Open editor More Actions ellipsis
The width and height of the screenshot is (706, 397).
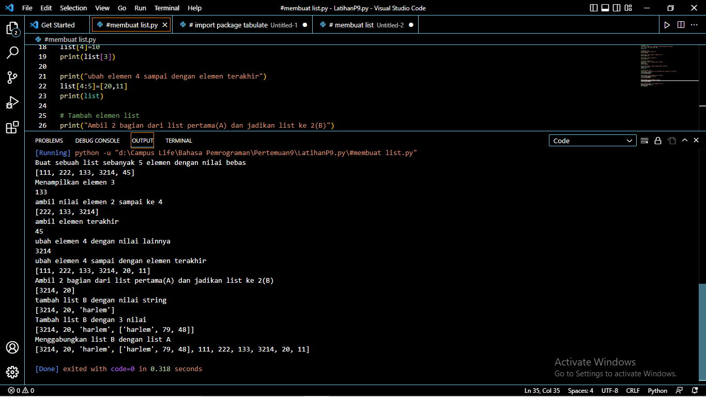click(695, 25)
